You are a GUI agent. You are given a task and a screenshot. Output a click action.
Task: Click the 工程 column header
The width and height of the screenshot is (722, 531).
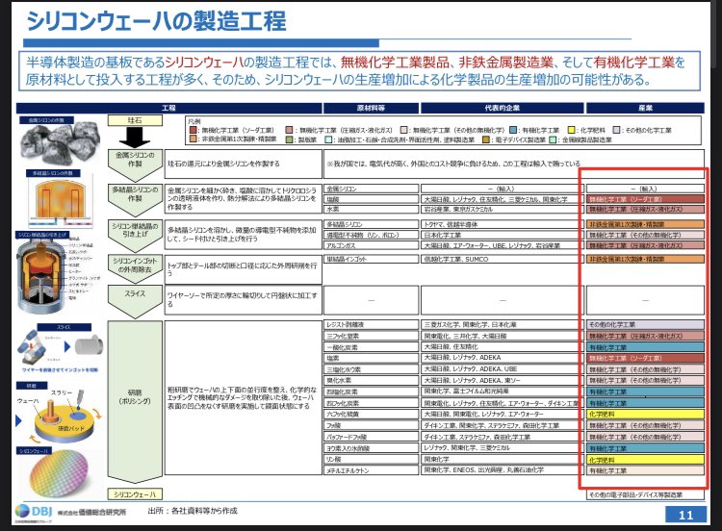tap(169, 108)
